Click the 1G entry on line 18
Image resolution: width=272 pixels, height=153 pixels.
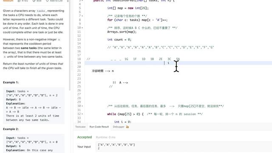click(126, 59)
